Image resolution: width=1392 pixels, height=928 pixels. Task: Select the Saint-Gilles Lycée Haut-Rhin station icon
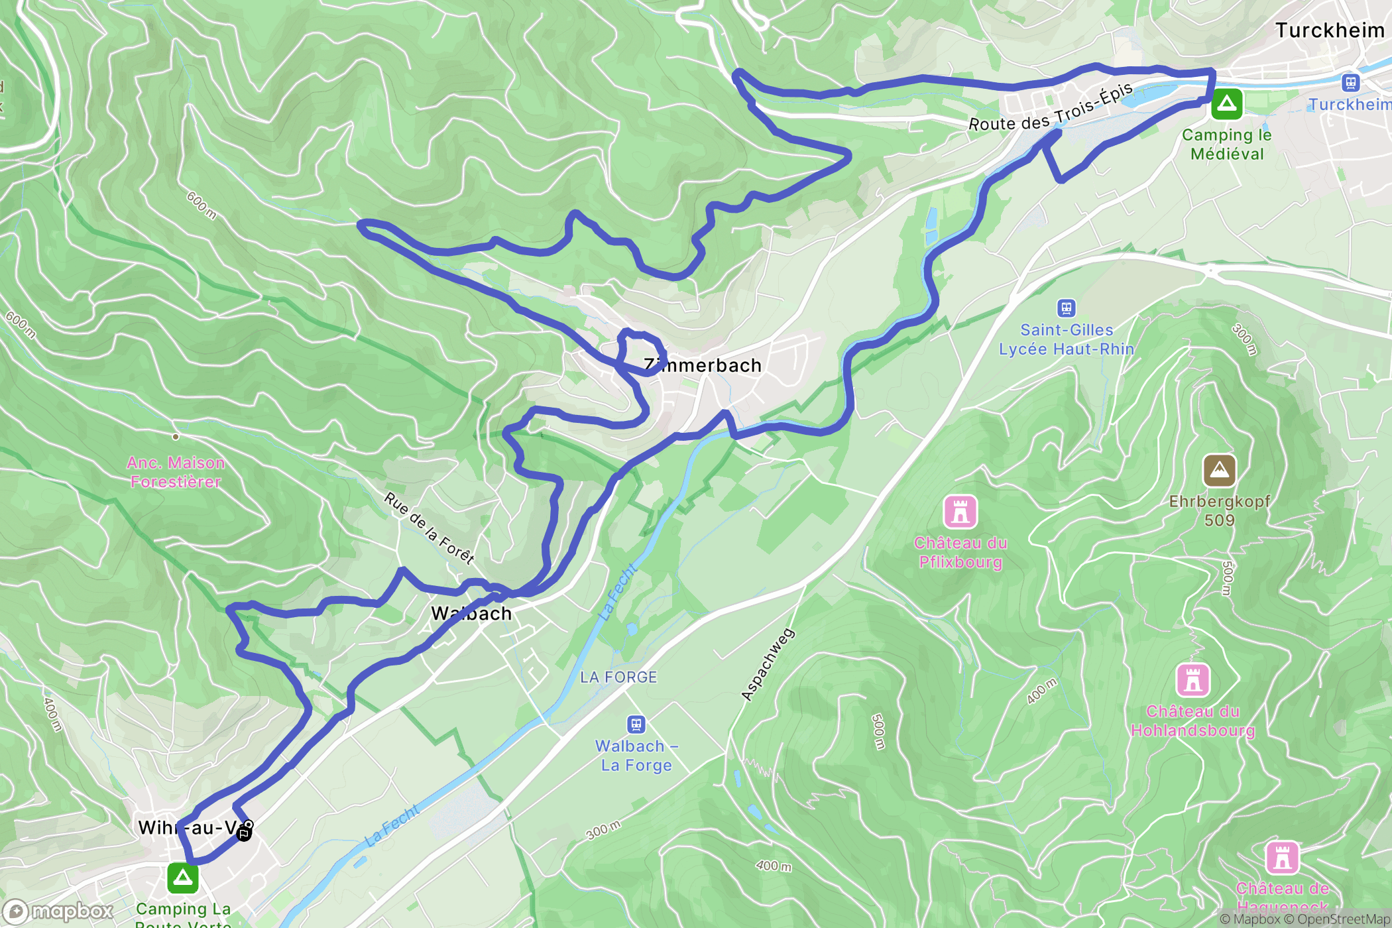point(1066,308)
